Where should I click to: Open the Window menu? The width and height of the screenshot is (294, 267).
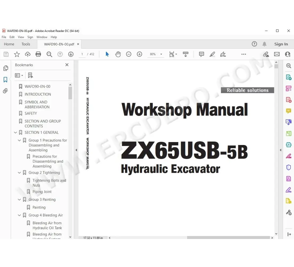coord(42,37)
